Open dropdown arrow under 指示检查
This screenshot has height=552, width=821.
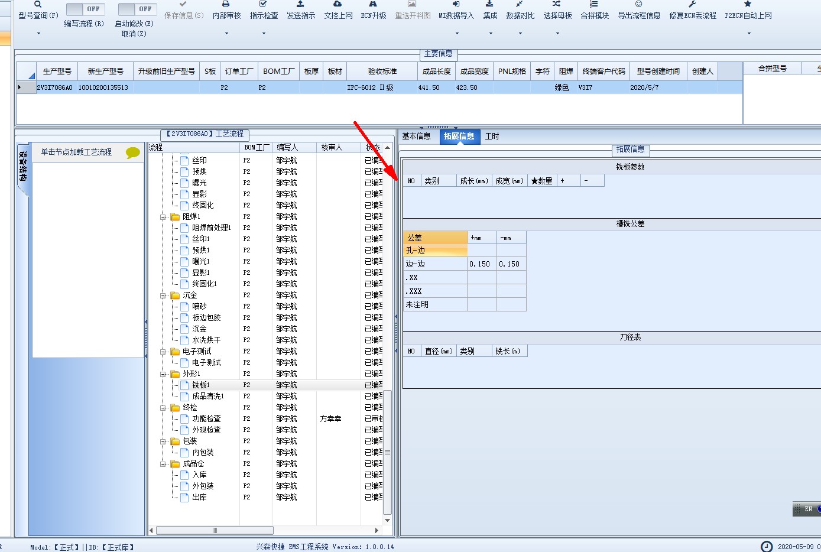(264, 34)
